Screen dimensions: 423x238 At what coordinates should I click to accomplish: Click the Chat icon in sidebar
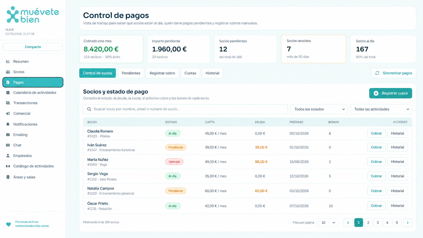coord(8,145)
